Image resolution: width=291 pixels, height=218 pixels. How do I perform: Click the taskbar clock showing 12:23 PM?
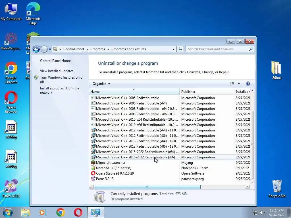pos(277,213)
